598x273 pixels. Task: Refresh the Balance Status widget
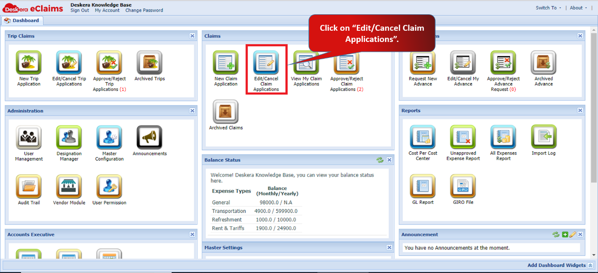[x=380, y=160]
